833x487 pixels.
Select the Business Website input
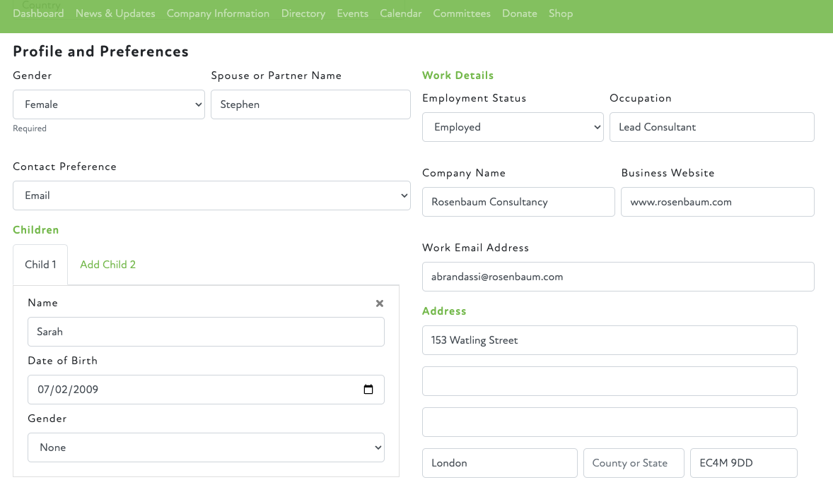717,202
